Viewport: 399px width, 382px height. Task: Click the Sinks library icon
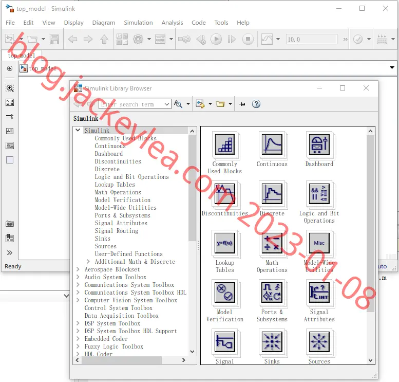point(272,342)
